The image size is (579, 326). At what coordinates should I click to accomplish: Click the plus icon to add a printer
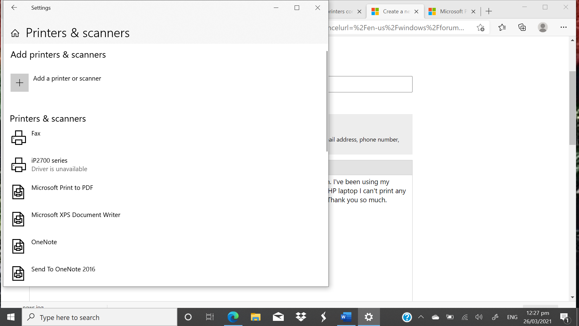[20, 83]
